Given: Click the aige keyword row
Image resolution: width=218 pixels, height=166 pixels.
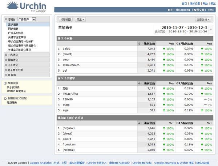Looking at the screenshot, I should (x=135, y=110).
